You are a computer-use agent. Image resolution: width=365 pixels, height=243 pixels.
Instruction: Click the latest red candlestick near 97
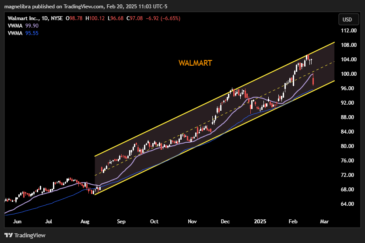[313, 80]
